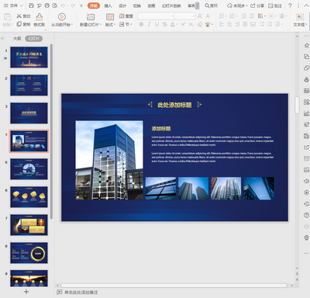Decrease indent level icon
Image resolution: width=310 pixels, height=298 pixels.
click(243, 16)
